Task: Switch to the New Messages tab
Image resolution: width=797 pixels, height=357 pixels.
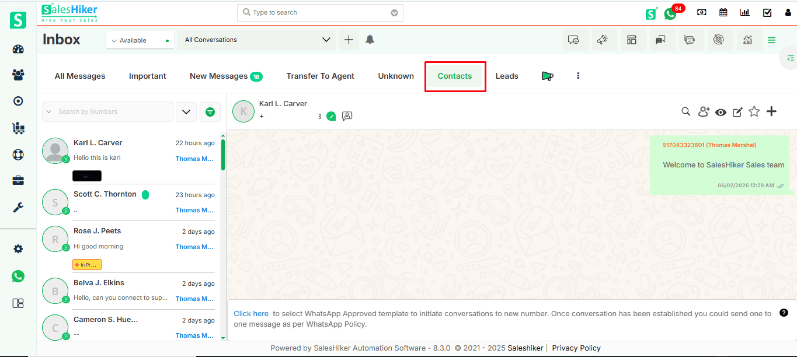Action: (225, 76)
